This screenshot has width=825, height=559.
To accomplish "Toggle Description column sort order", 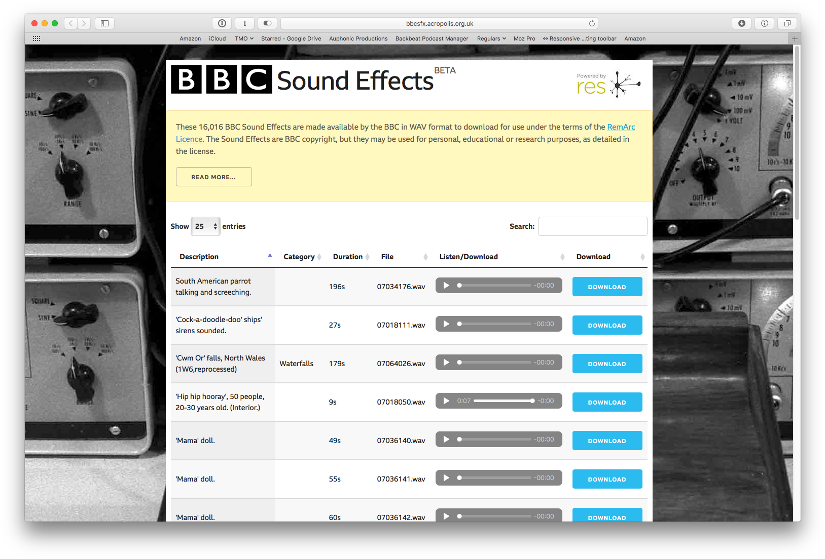I will coord(270,256).
